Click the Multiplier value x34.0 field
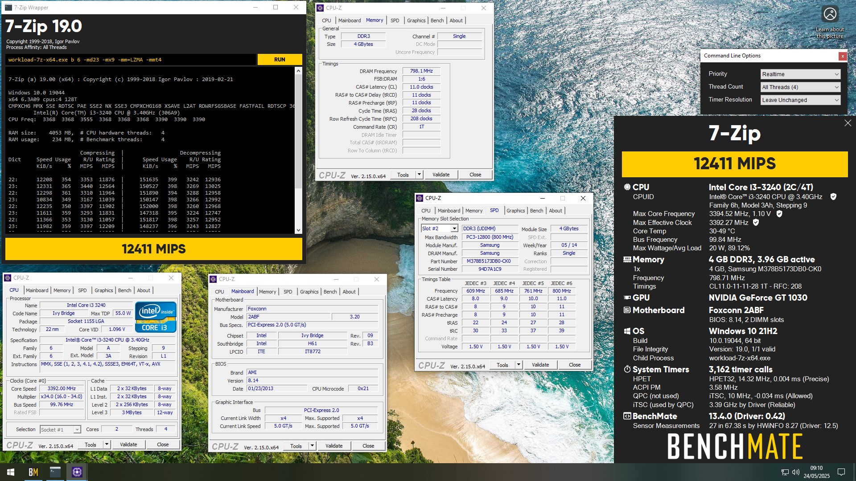856x481 pixels. coord(62,396)
